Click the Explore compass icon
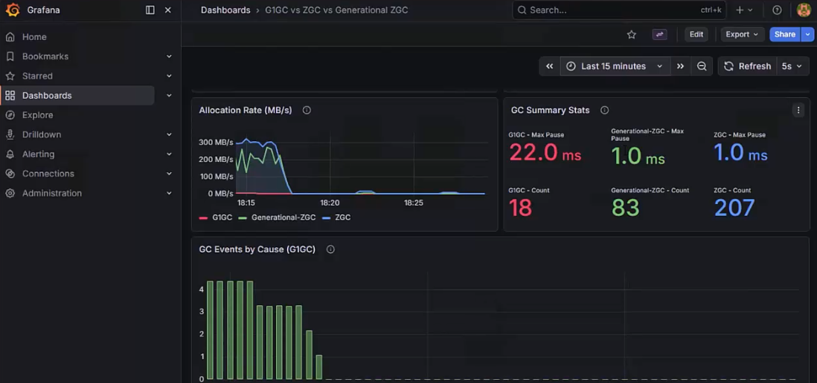Image resolution: width=817 pixels, height=383 pixels. (10, 115)
